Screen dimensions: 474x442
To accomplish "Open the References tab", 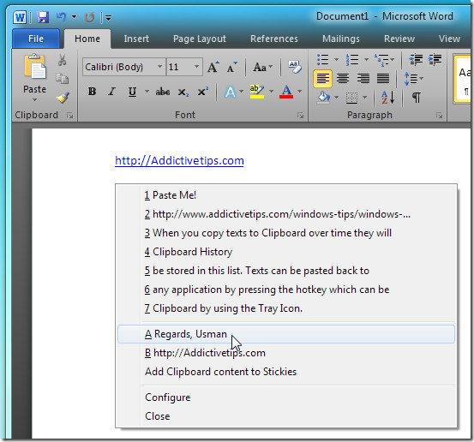I will pos(274,39).
